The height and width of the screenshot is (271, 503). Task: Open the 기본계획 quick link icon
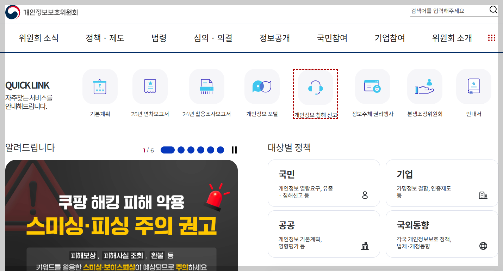[100, 86]
